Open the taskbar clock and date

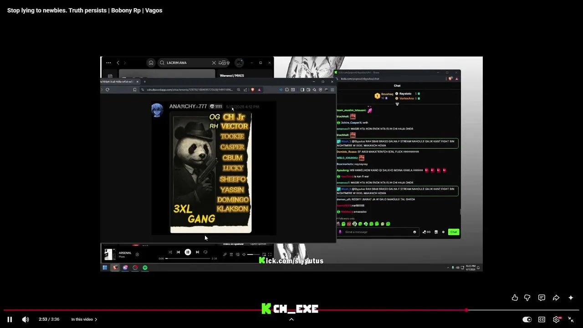coord(470,268)
